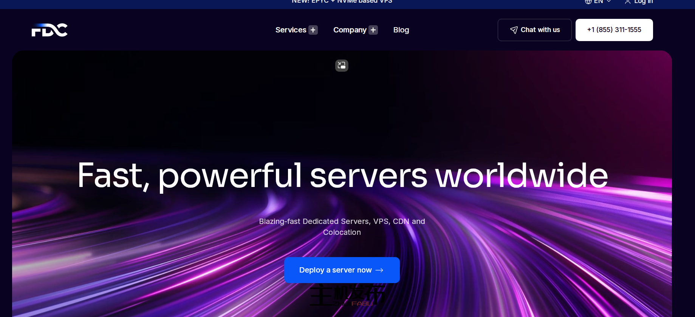Open the NEW EPYC NVMe VPS announcement
This screenshot has height=317, width=695.
(342, 2)
